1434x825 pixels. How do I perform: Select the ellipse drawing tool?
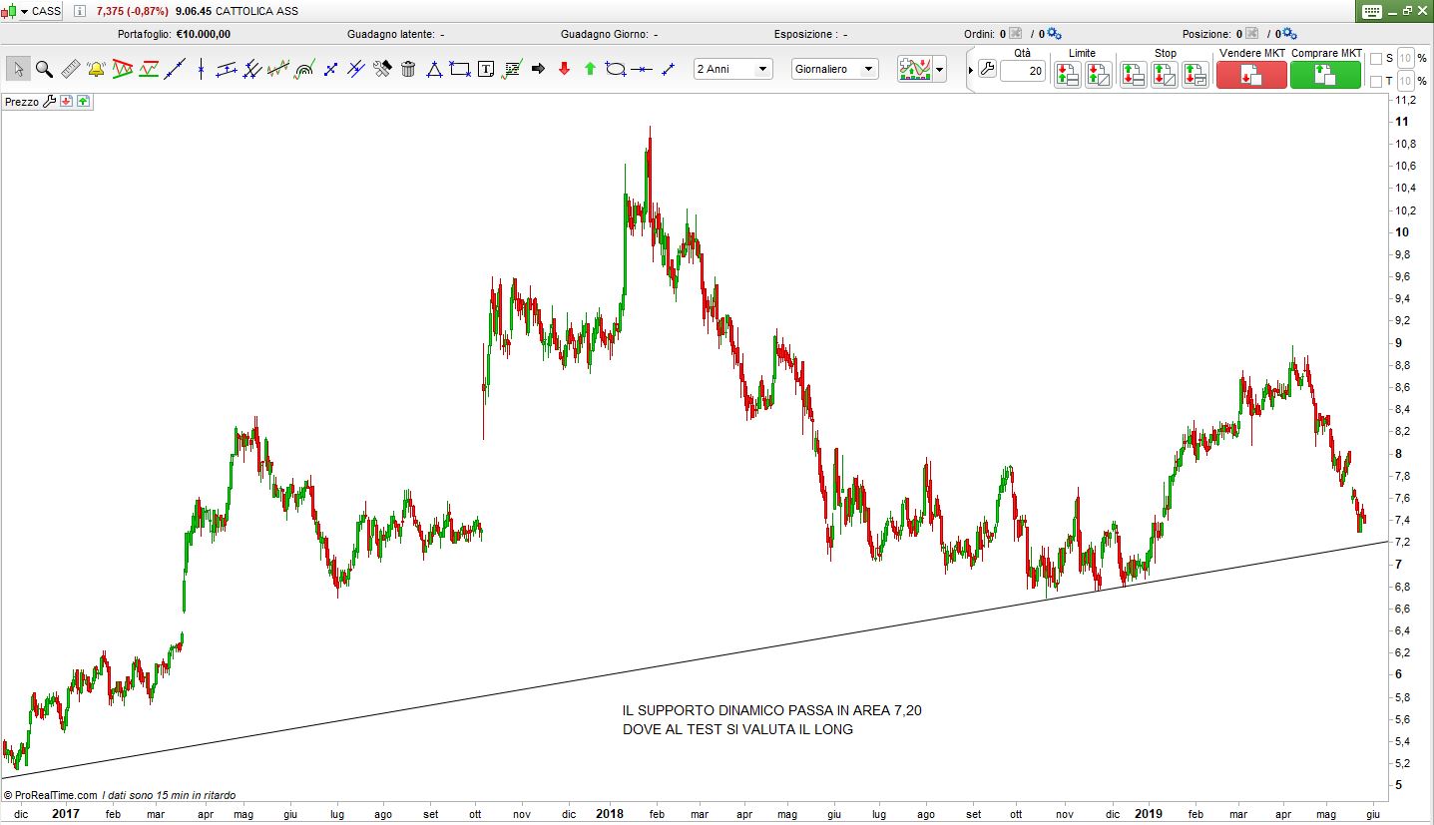tap(616, 69)
